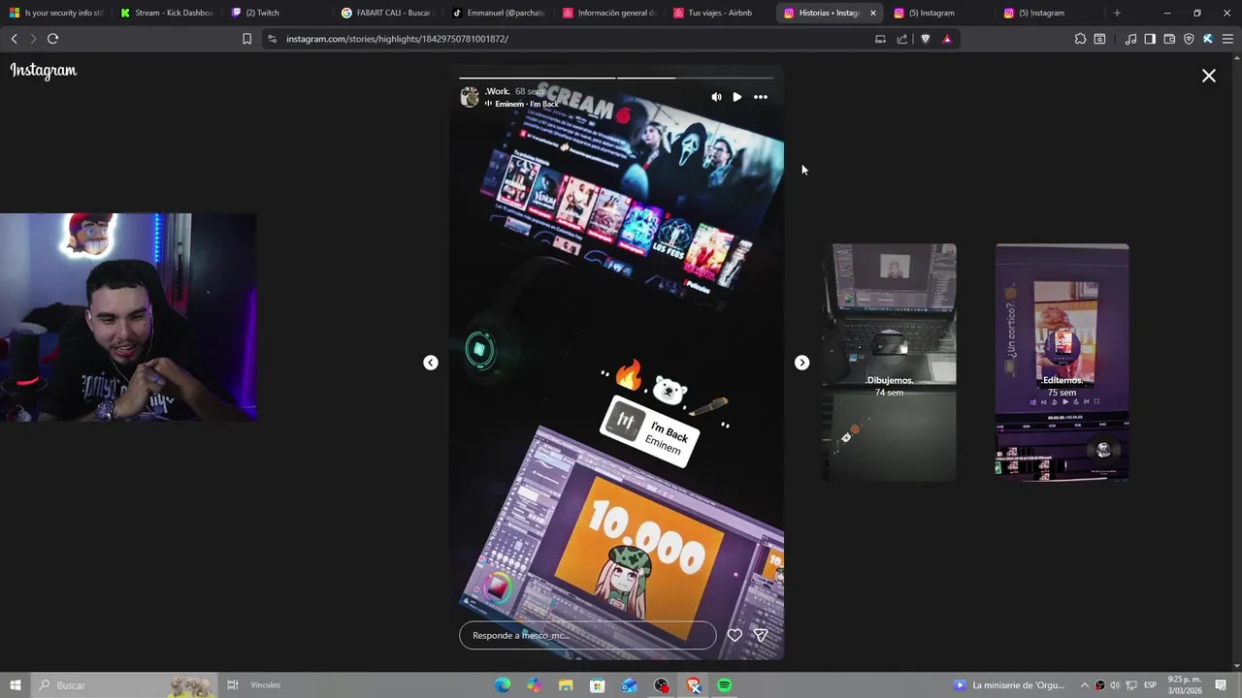Open the taskbar clock and date
1242x698 pixels.
(1185, 685)
